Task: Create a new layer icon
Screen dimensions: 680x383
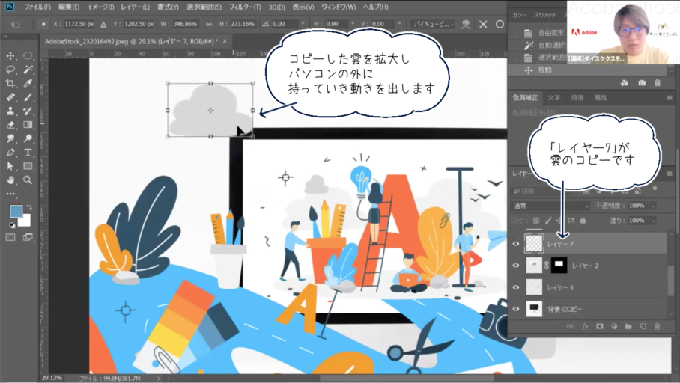Action: pyautogui.click(x=643, y=326)
